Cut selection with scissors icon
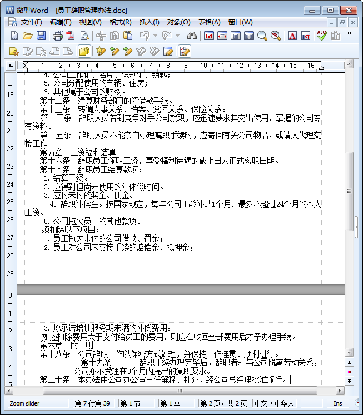The width and height of the screenshot is (363, 415). 101,36
